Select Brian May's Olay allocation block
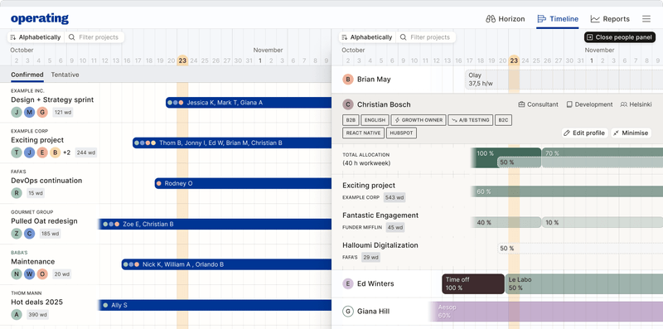This screenshot has height=329, width=663. coord(564,80)
